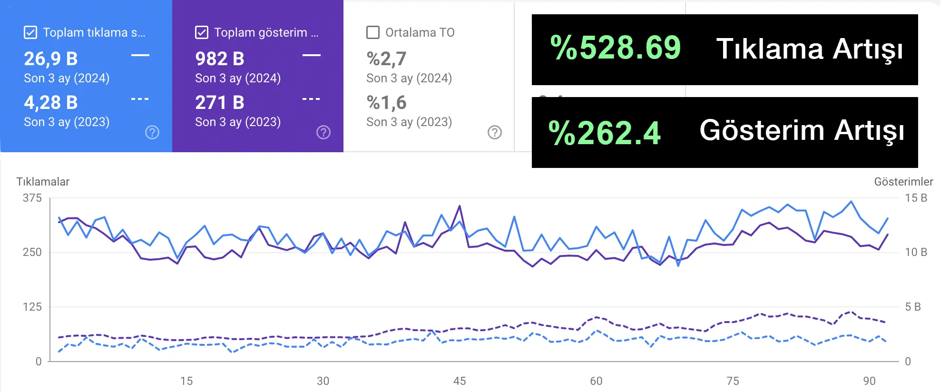Select the Toplam gösterim metric card
The image size is (940, 392).
click(258, 76)
